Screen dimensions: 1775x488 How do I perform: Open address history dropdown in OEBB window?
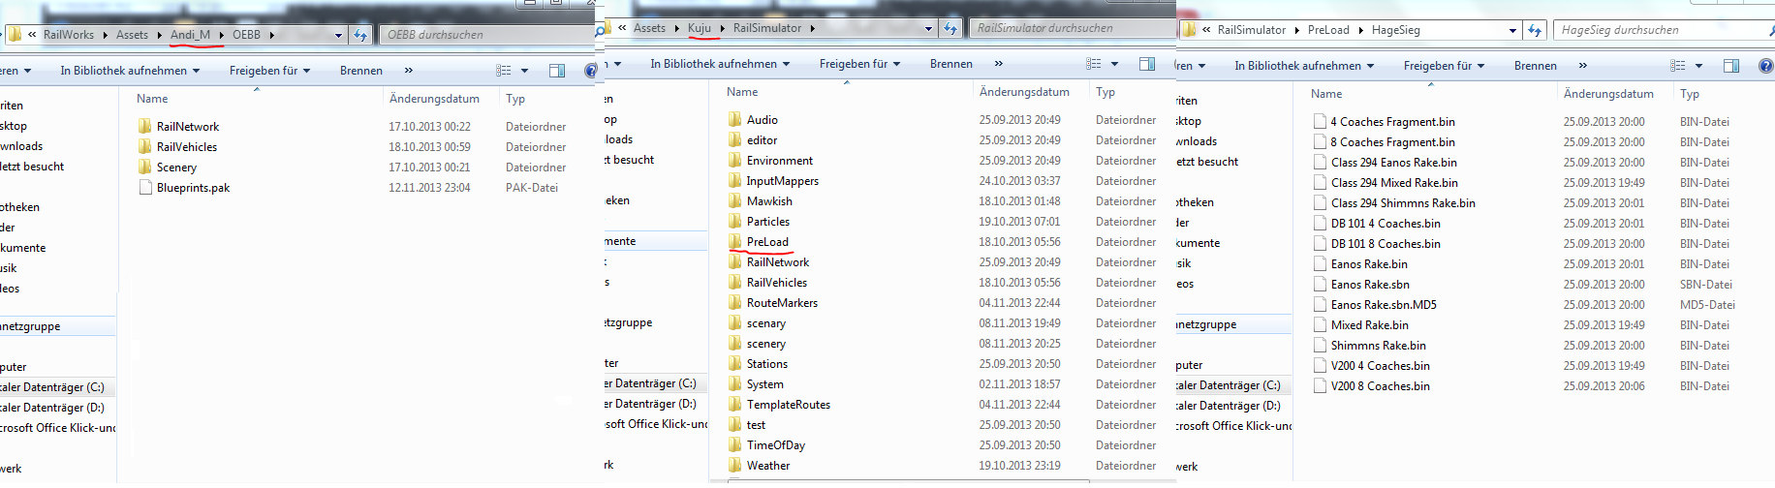(338, 35)
